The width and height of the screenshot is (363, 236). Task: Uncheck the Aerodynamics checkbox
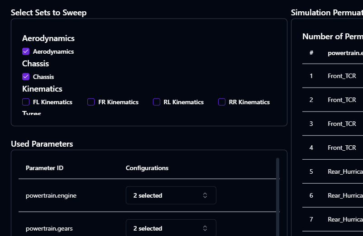click(26, 51)
